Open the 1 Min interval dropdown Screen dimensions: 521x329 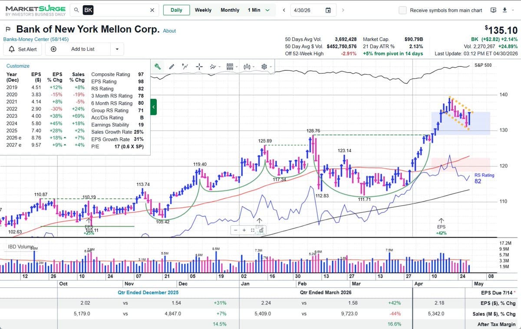pos(259,10)
